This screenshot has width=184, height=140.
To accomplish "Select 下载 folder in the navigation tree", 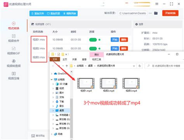I will point(60,101).
